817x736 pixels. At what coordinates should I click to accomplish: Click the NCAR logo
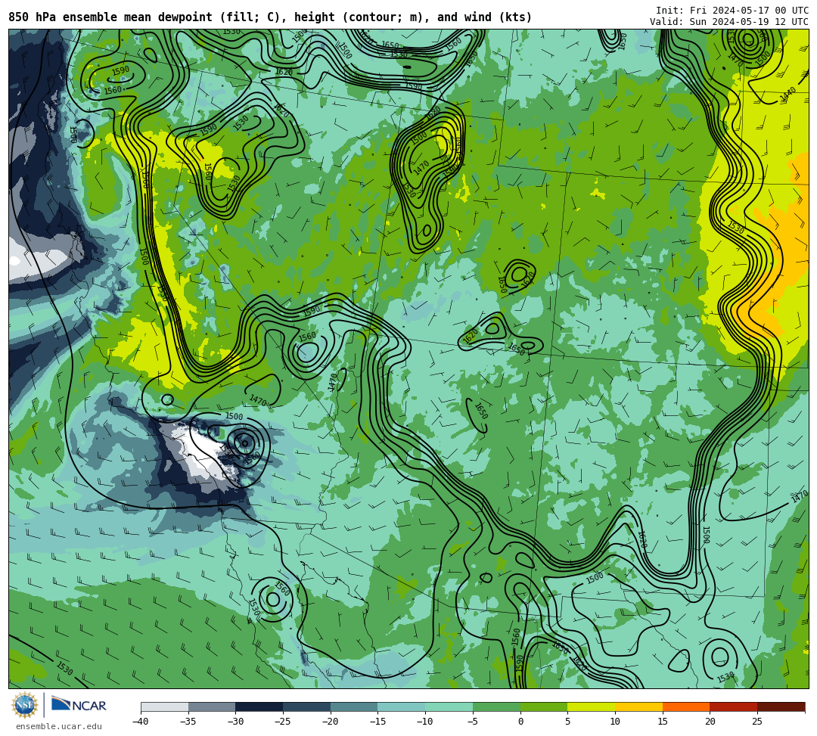[x=79, y=705]
